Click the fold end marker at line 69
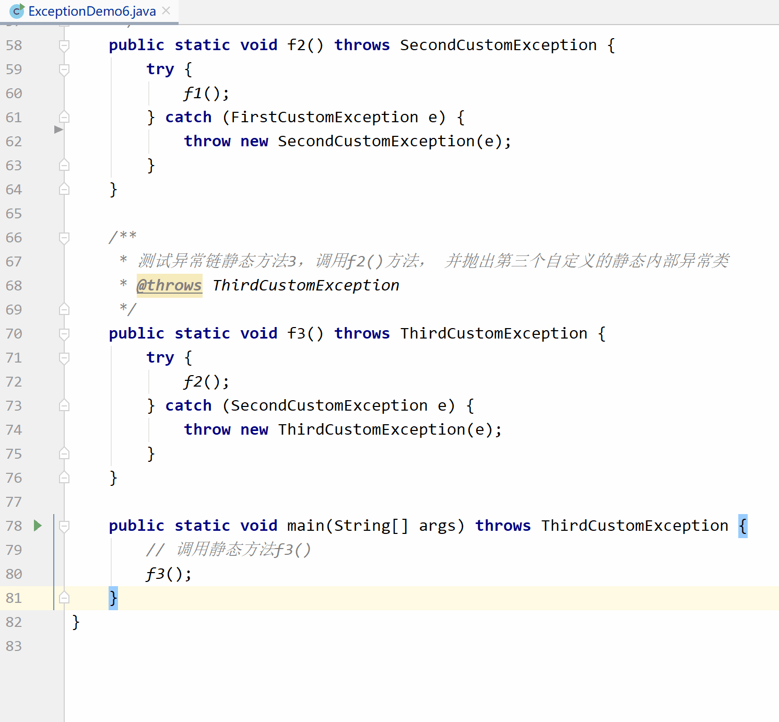779x722 pixels. click(x=64, y=309)
